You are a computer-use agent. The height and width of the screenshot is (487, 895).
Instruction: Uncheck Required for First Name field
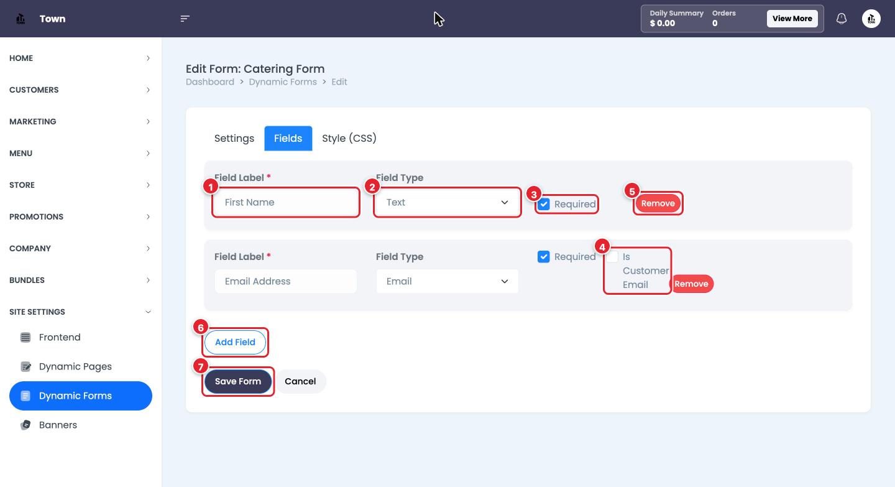click(544, 204)
